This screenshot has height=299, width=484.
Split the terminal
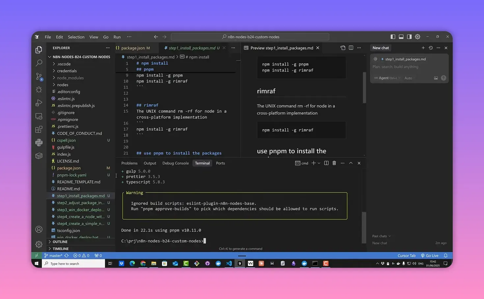(x=326, y=163)
